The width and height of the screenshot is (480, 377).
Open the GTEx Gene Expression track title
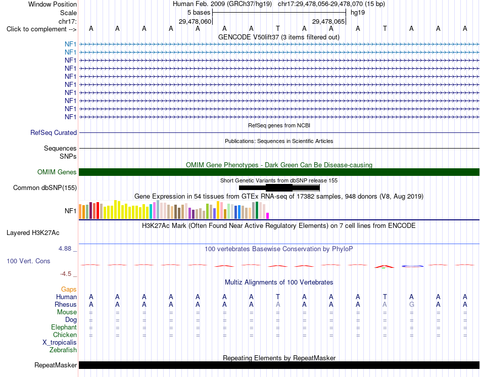click(x=279, y=196)
